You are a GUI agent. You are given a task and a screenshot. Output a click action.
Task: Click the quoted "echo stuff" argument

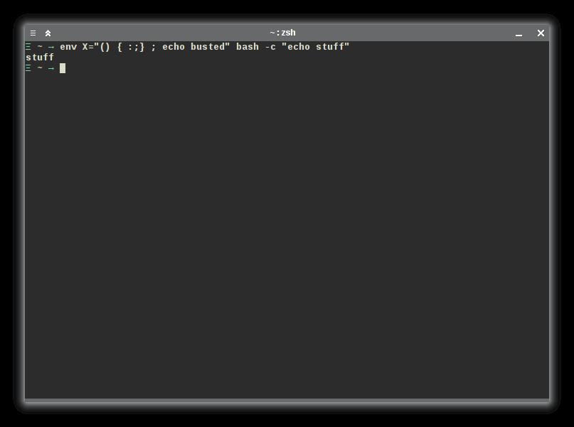pyautogui.click(x=315, y=47)
